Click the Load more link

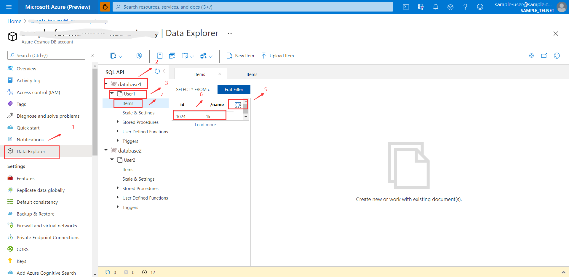click(x=205, y=125)
